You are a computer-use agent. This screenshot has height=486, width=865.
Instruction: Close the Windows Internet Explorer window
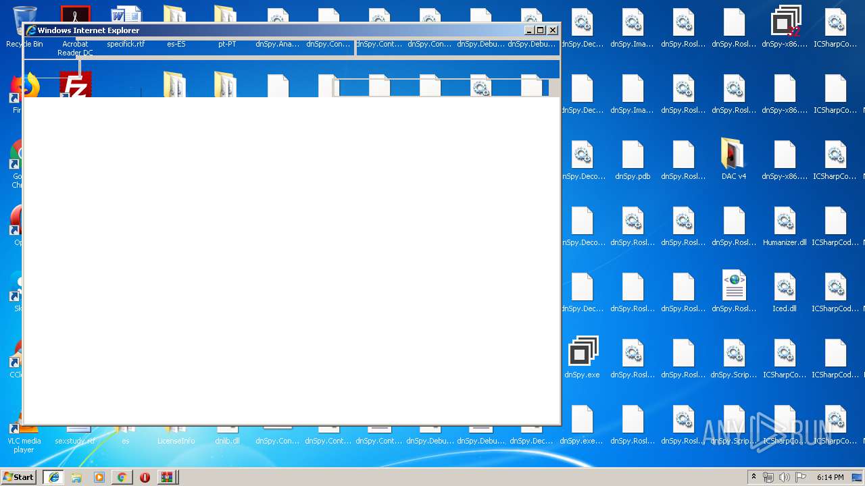click(x=553, y=30)
